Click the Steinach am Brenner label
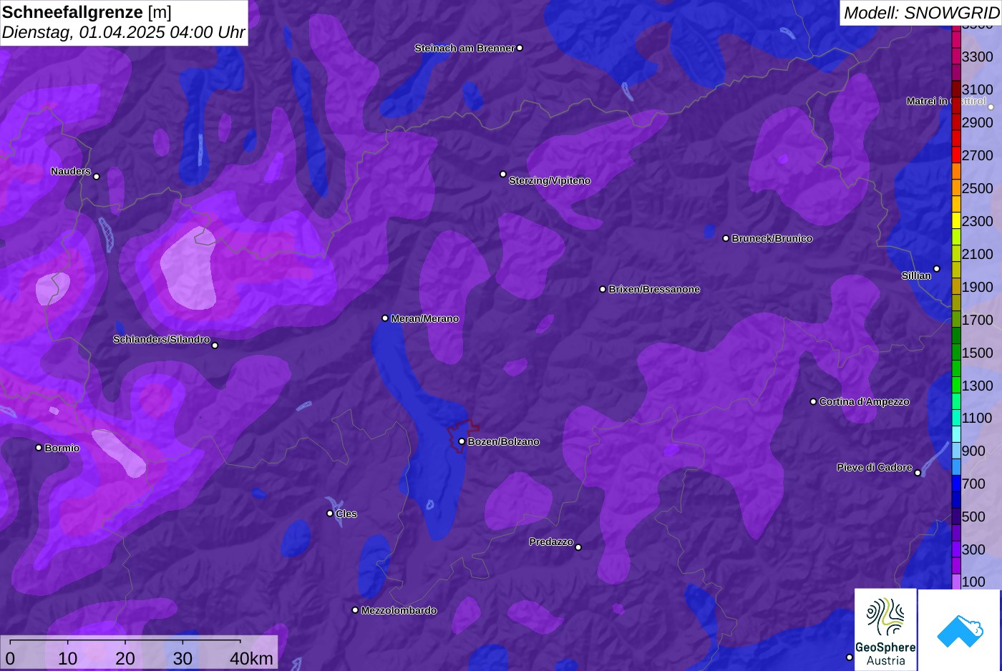Screen dimensions: 1002x671 coord(464,48)
